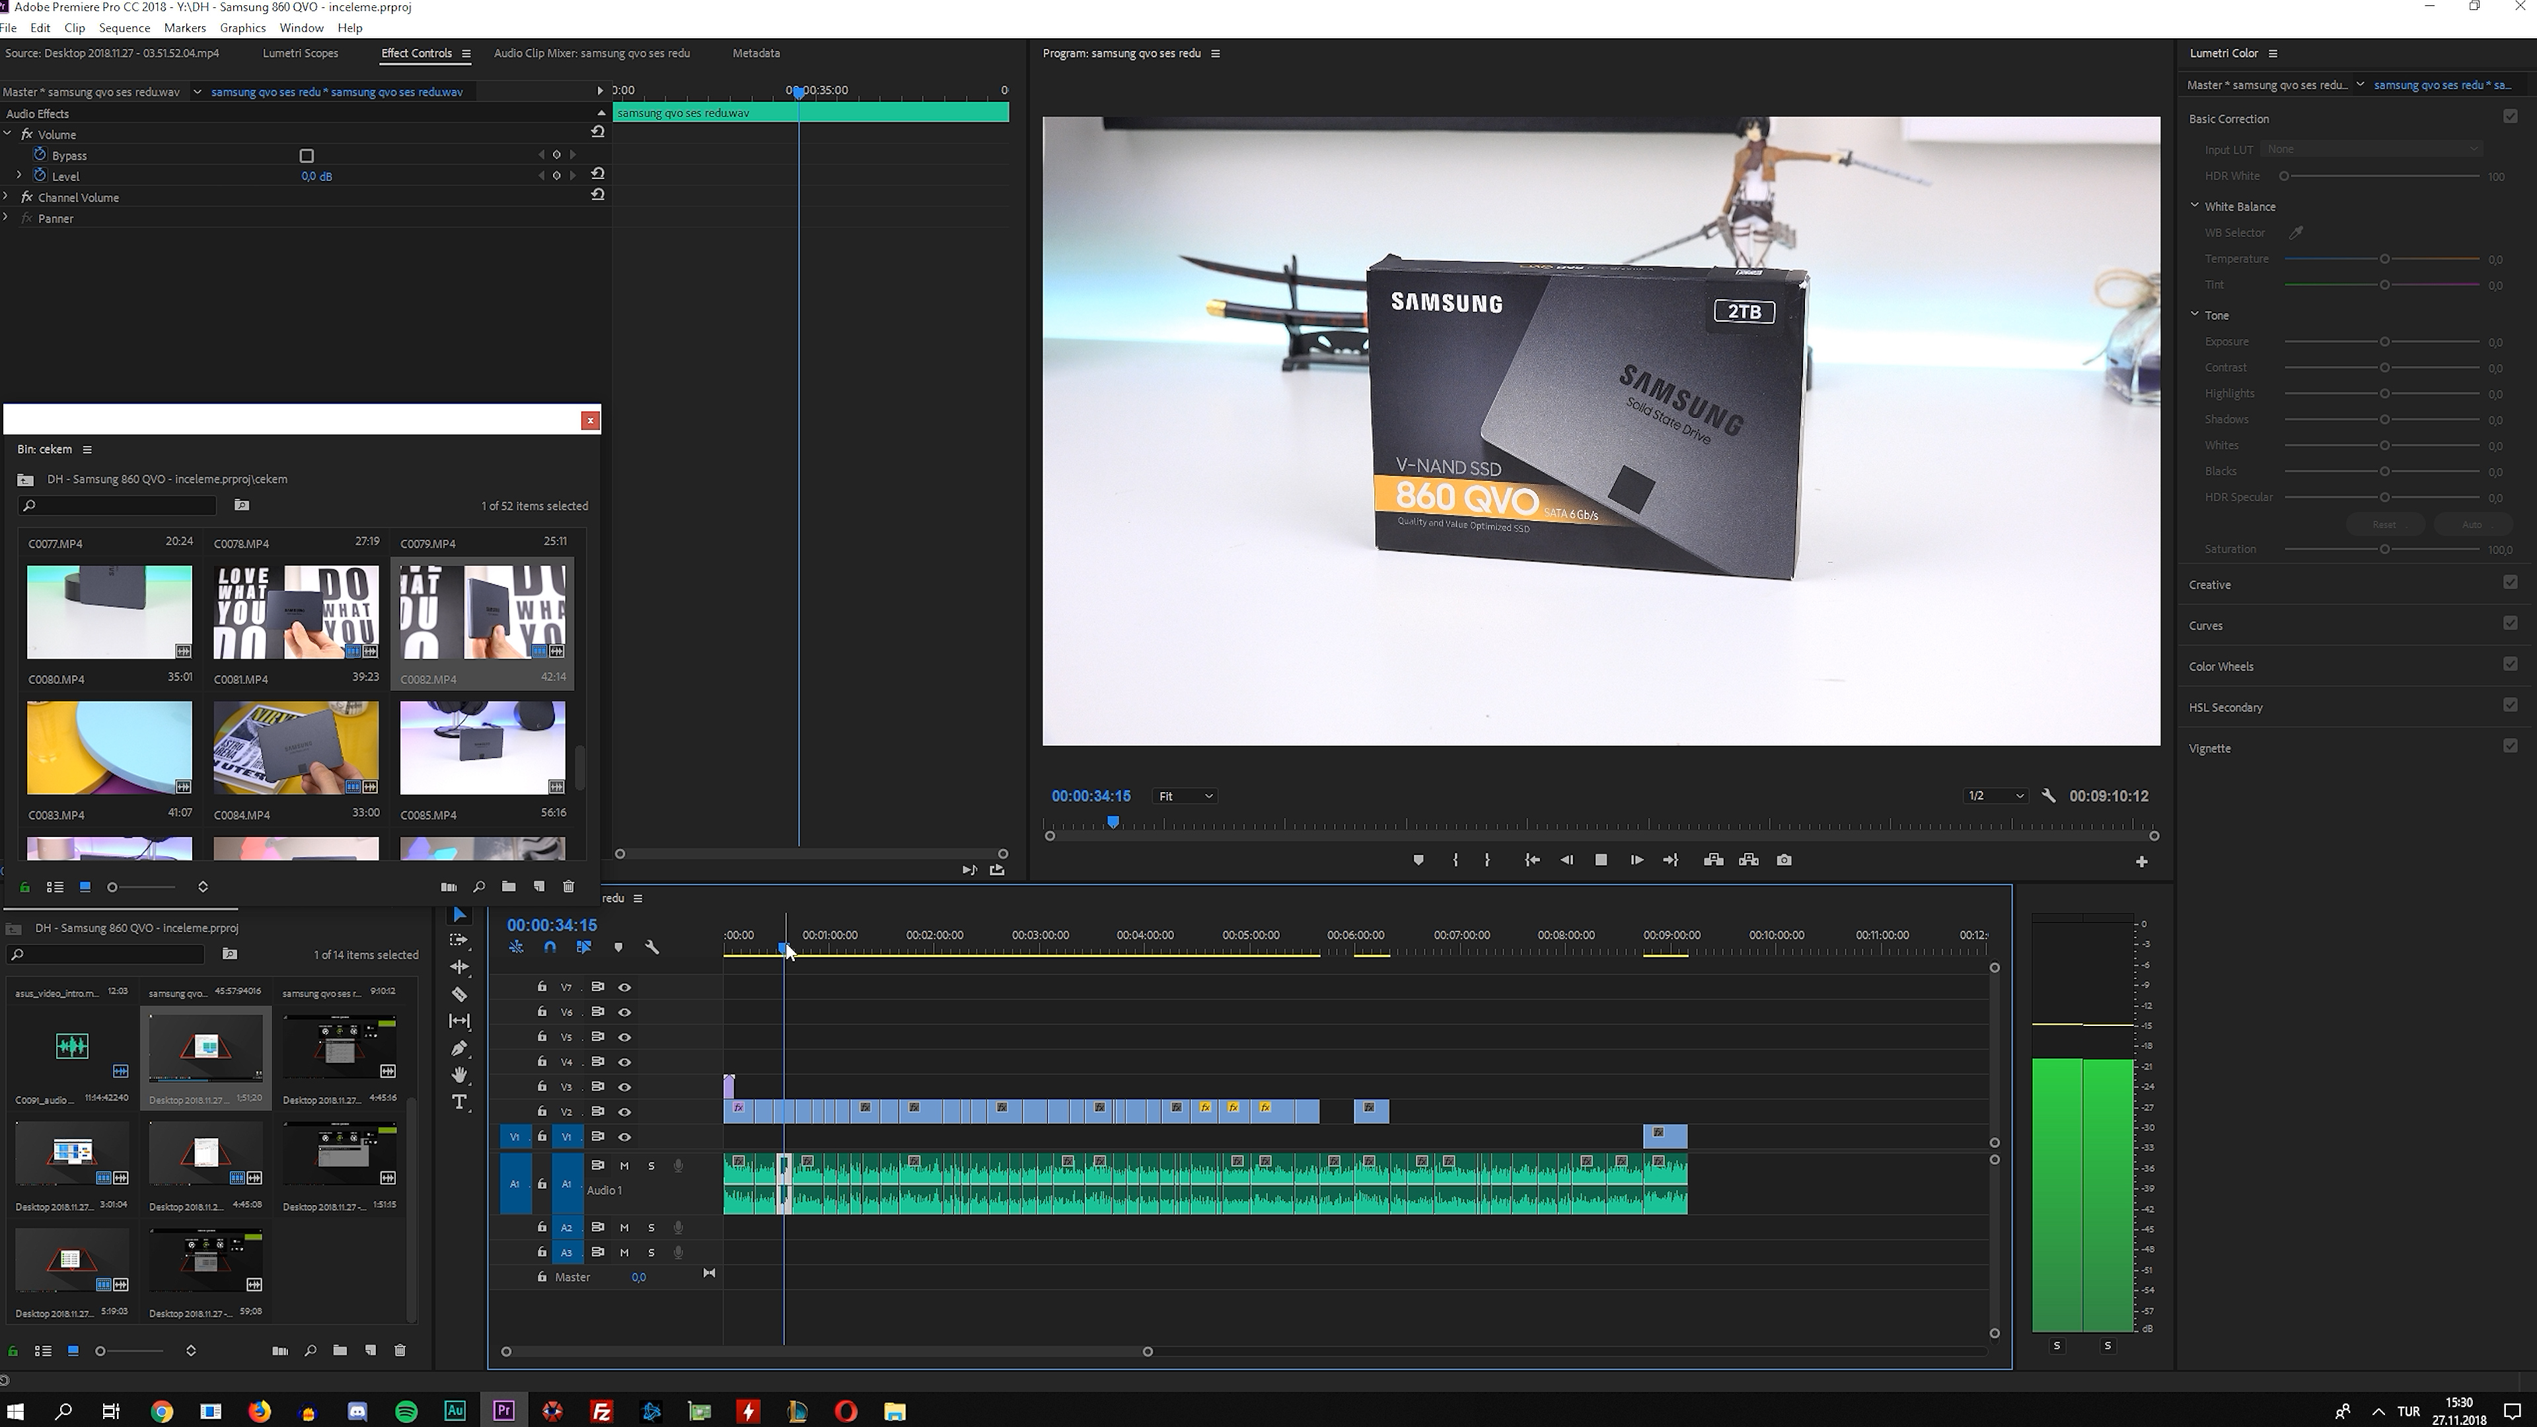Delete selected item in cekem bin
Viewport: 2537px width, 1427px height.
coord(568,887)
